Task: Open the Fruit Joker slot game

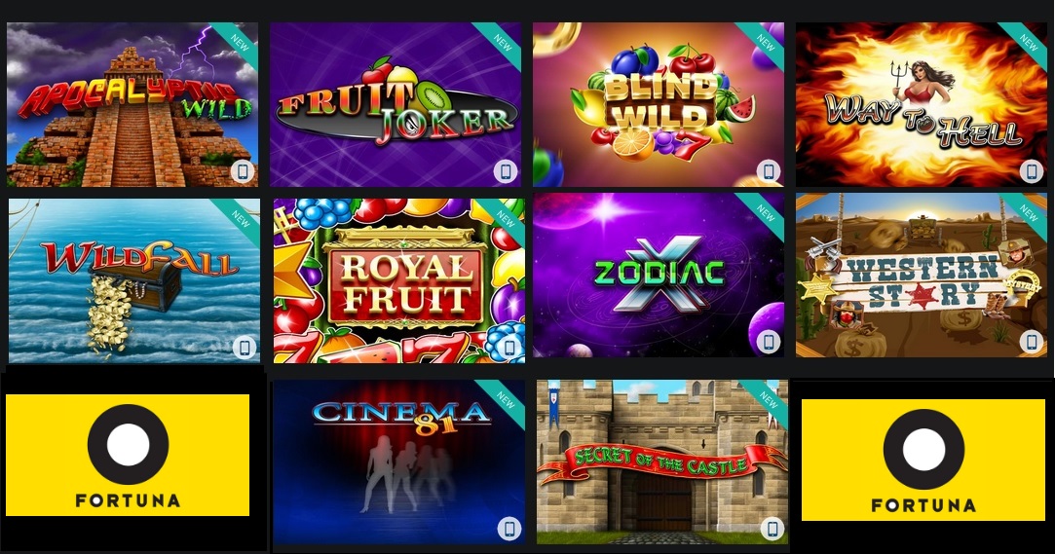Action: 396,105
